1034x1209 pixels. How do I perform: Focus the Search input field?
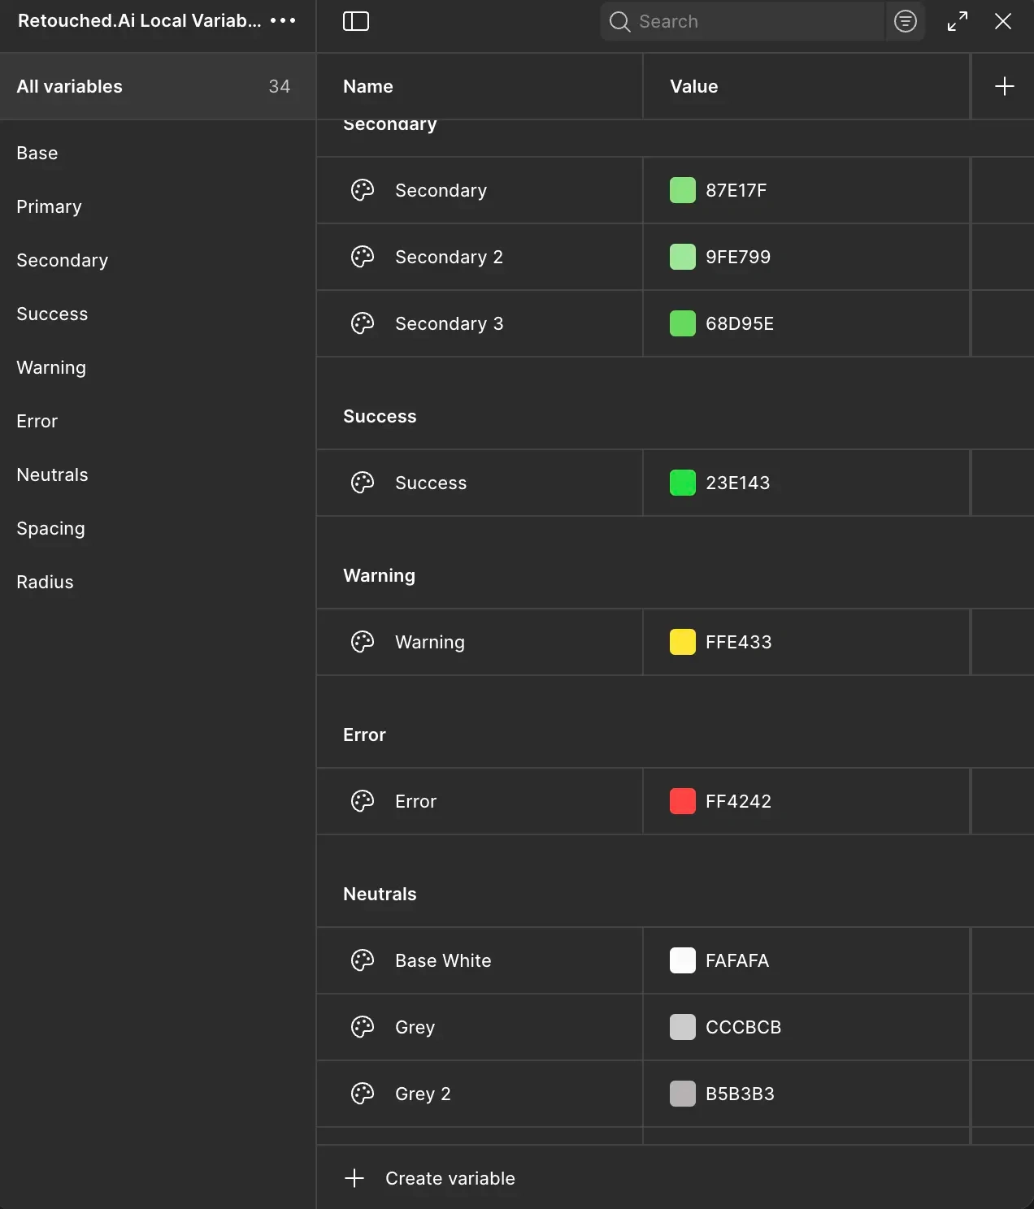point(742,21)
